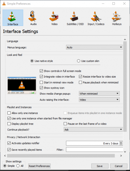Open the Subtitles / OSD cone icon
The width and height of the screenshot is (130, 171).
pyautogui.click(x=74, y=16)
